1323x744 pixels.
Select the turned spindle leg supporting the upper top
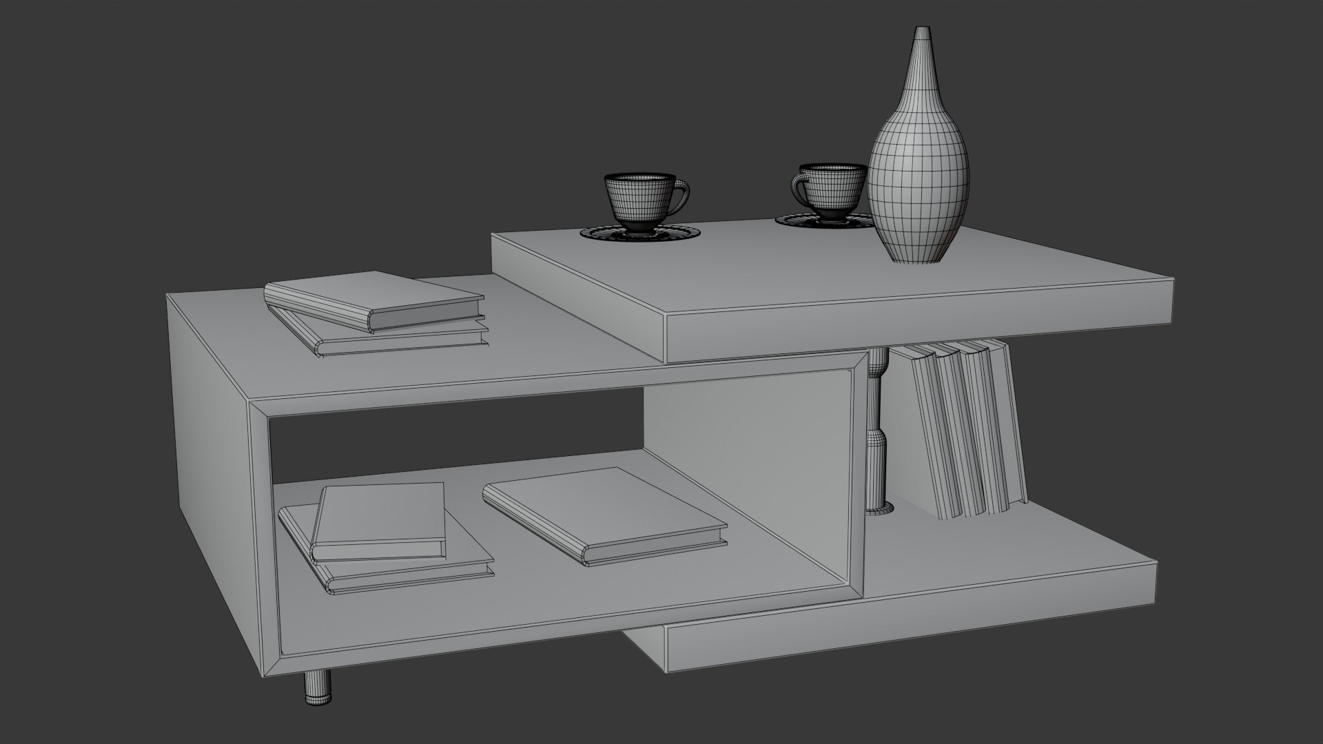877,433
